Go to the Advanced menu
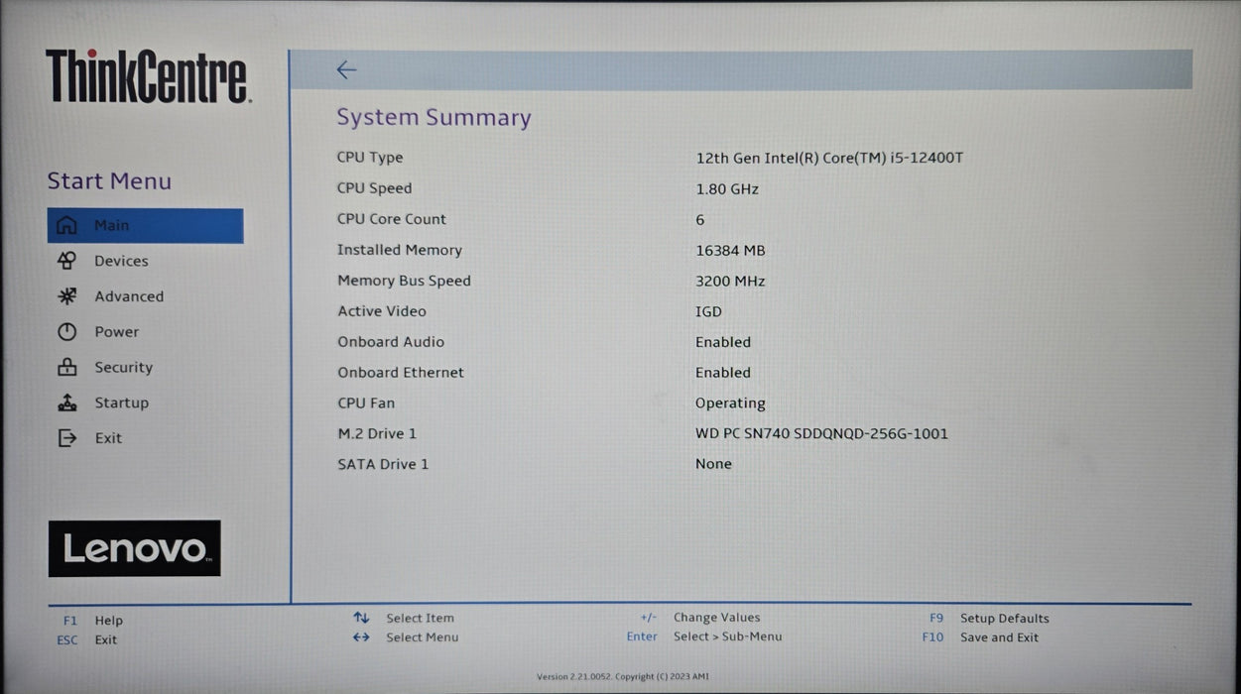Image resolution: width=1241 pixels, height=694 pixels. 129,296
